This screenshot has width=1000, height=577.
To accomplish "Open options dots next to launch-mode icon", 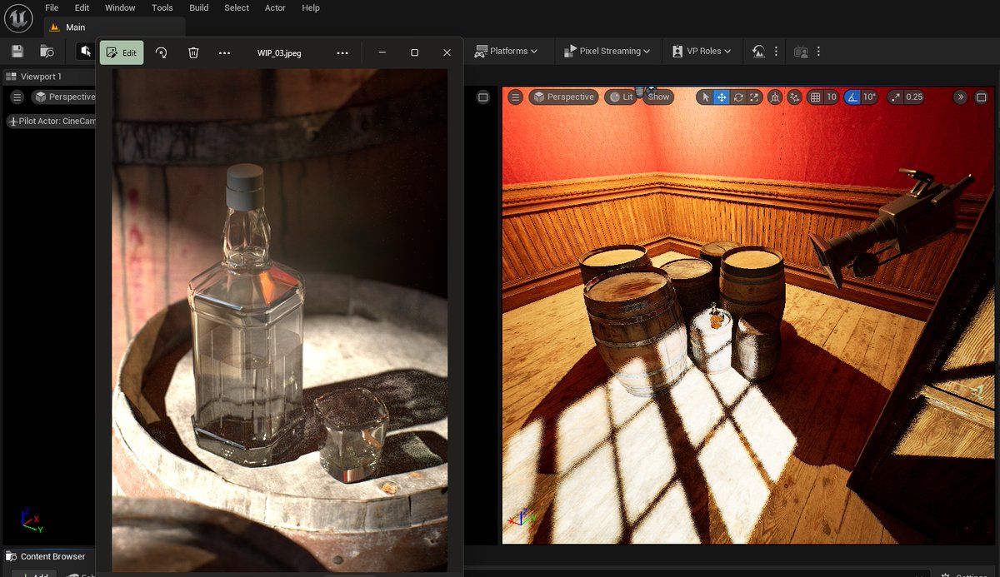I will pyautogui.click(x=776, y=52).
